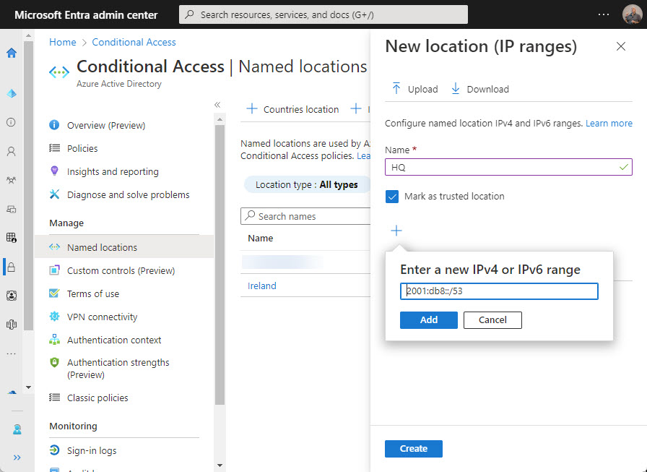Focus the global search resources box
Screen dimensions: 647x472
(323, 14)
